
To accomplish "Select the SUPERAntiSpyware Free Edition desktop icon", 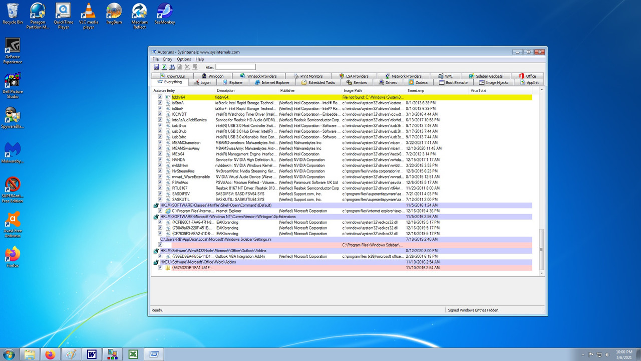I will click(13, 190).
